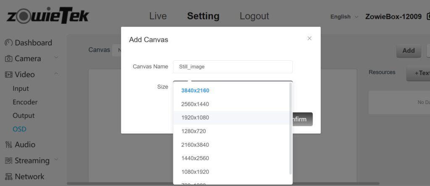The image size is (430, 186).
Task: Click the Streaming icon in sidebar
Action: (x=8, y=160)
